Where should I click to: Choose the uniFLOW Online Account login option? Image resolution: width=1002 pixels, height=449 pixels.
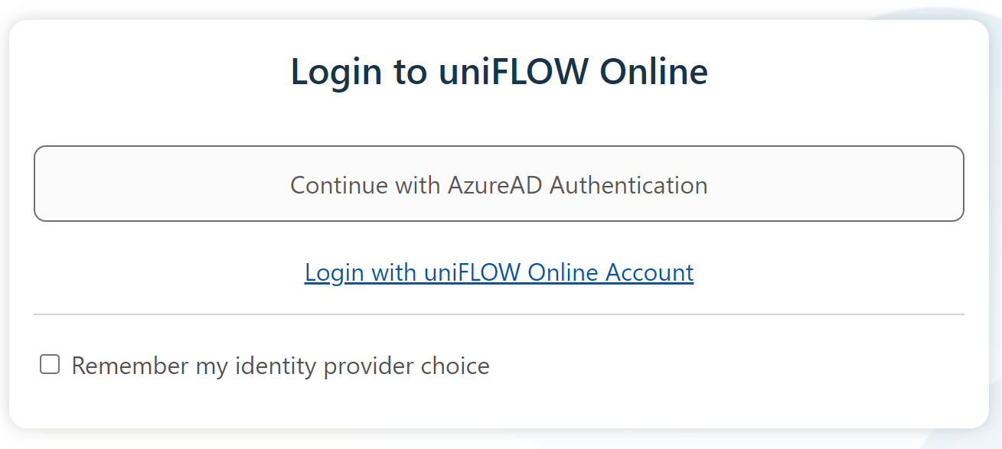[498, 272]
